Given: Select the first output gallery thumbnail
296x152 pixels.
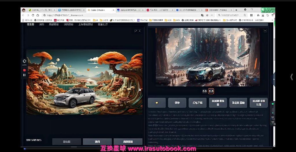Looking at the screenshot, I should pyautogui.click(x=205, y=91).
